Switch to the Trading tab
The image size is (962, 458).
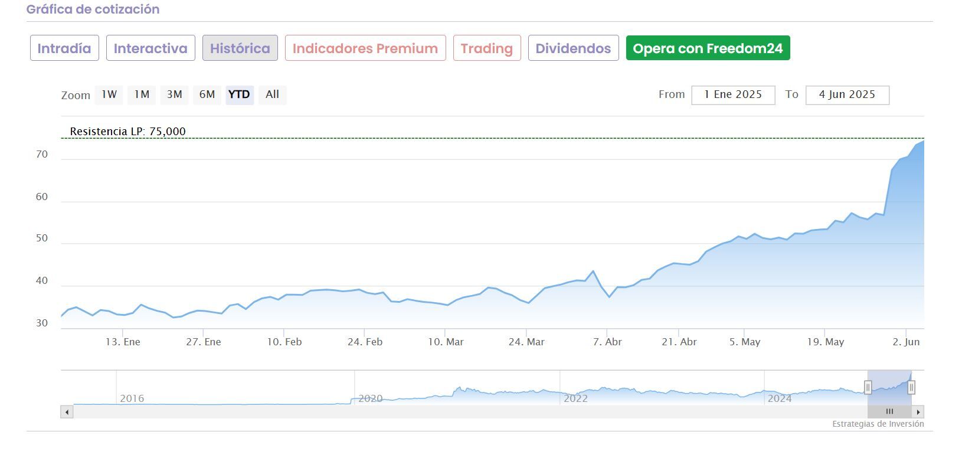pos(487,48)
